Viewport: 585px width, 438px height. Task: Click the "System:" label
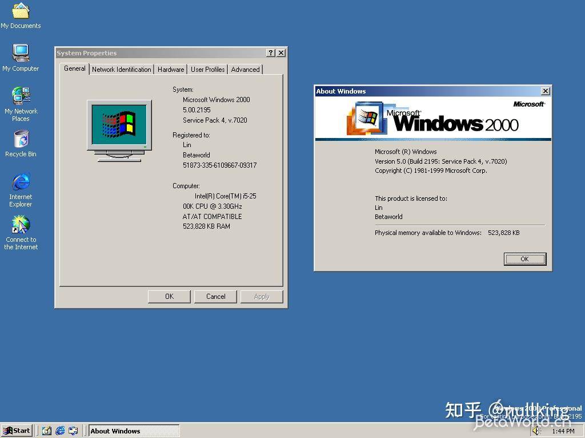tap(183, 90)
